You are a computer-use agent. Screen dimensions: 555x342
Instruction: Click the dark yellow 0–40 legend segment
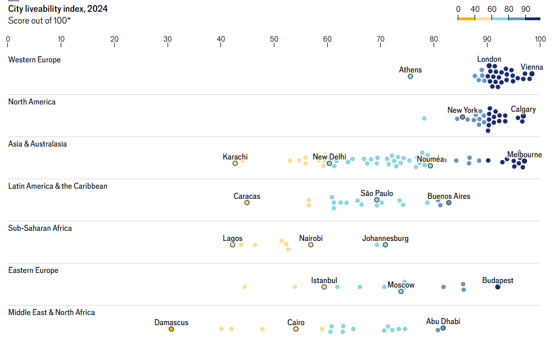pyautogui.click(x=466, y=19)
